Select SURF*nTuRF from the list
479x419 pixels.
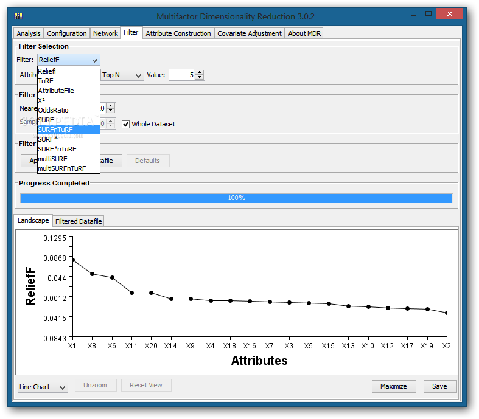[69, 149]
